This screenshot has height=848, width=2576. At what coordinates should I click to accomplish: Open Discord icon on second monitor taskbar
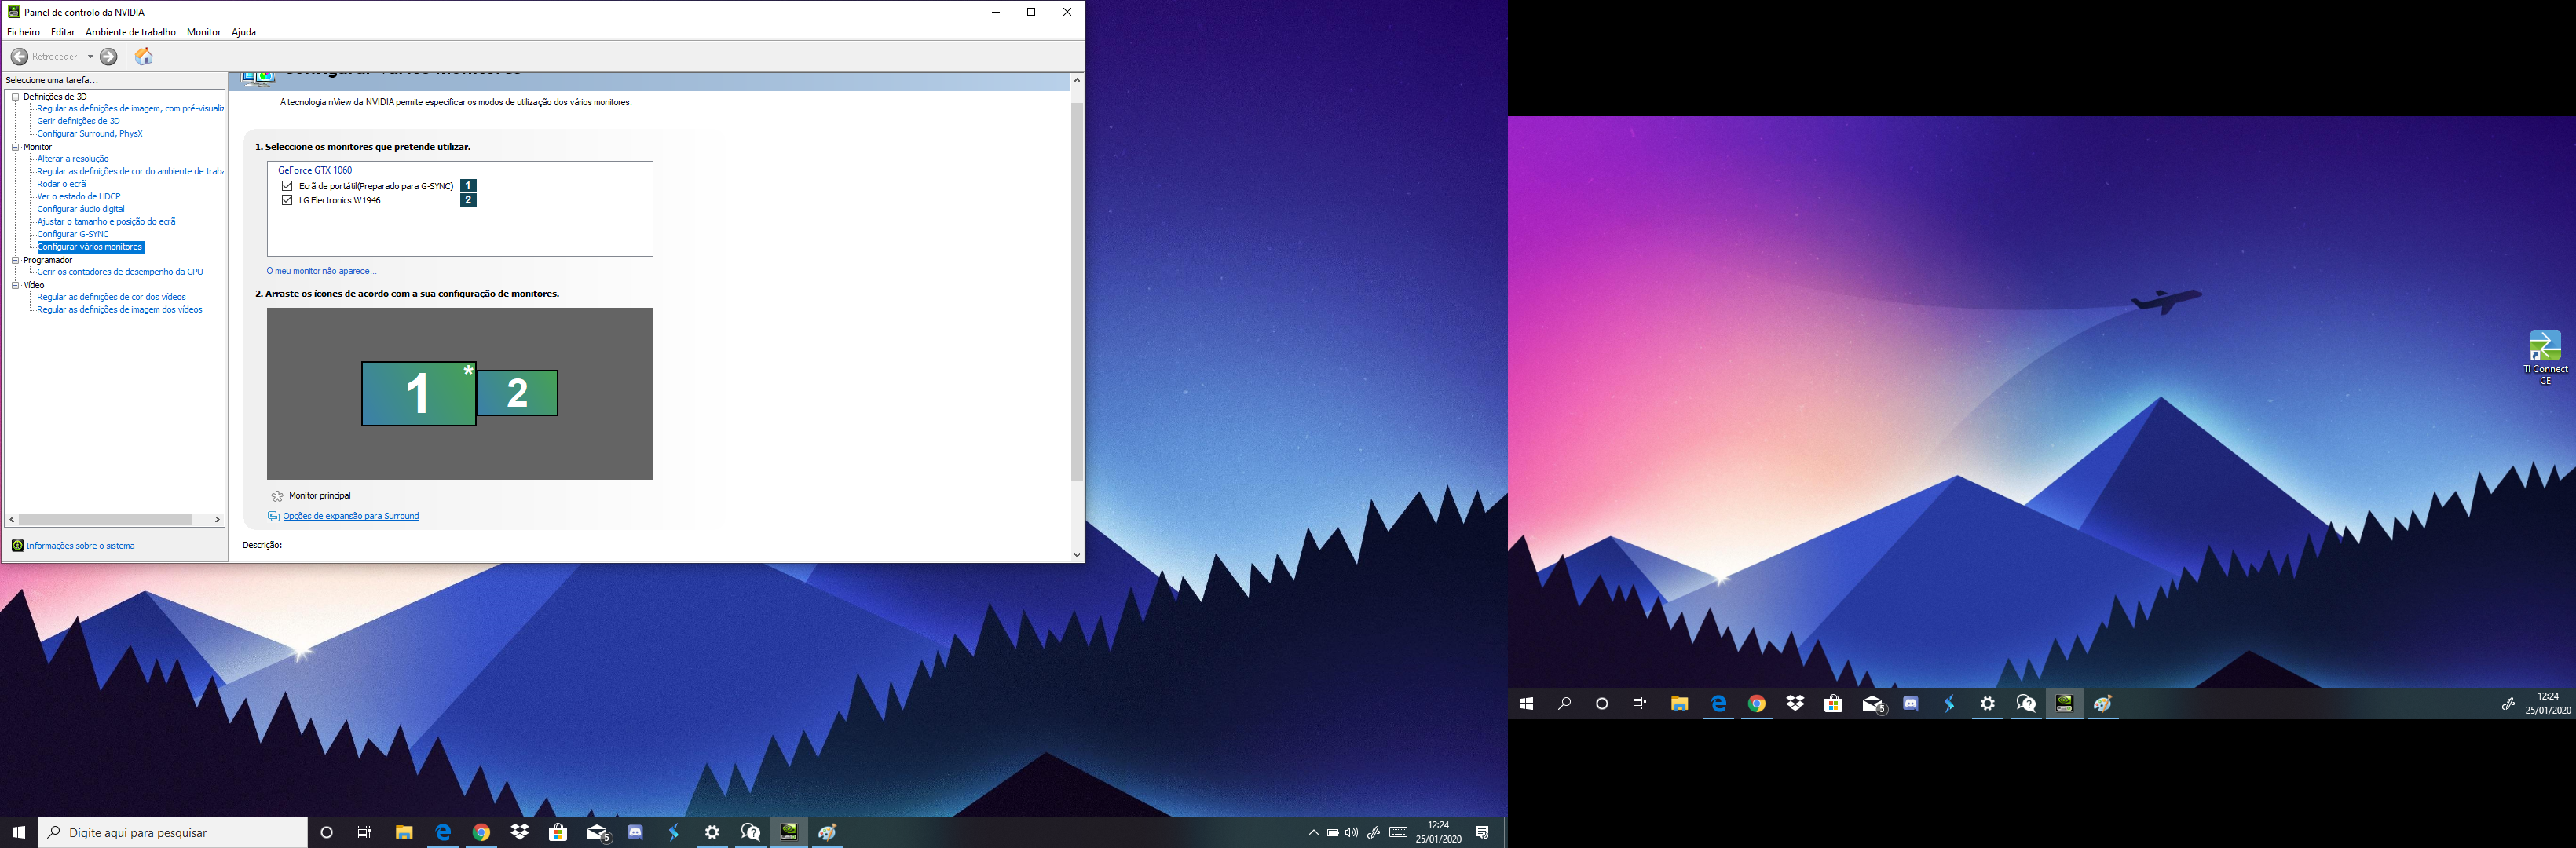1910,704
